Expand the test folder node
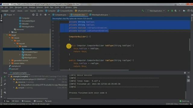Viewport: 193px width, 108px height. 10,32
